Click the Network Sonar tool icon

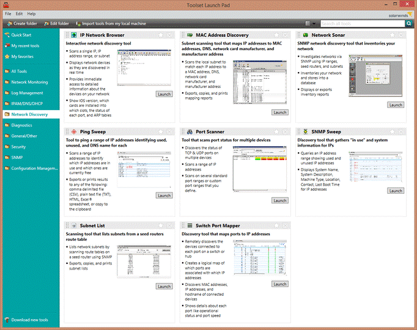tap(306, 35)
